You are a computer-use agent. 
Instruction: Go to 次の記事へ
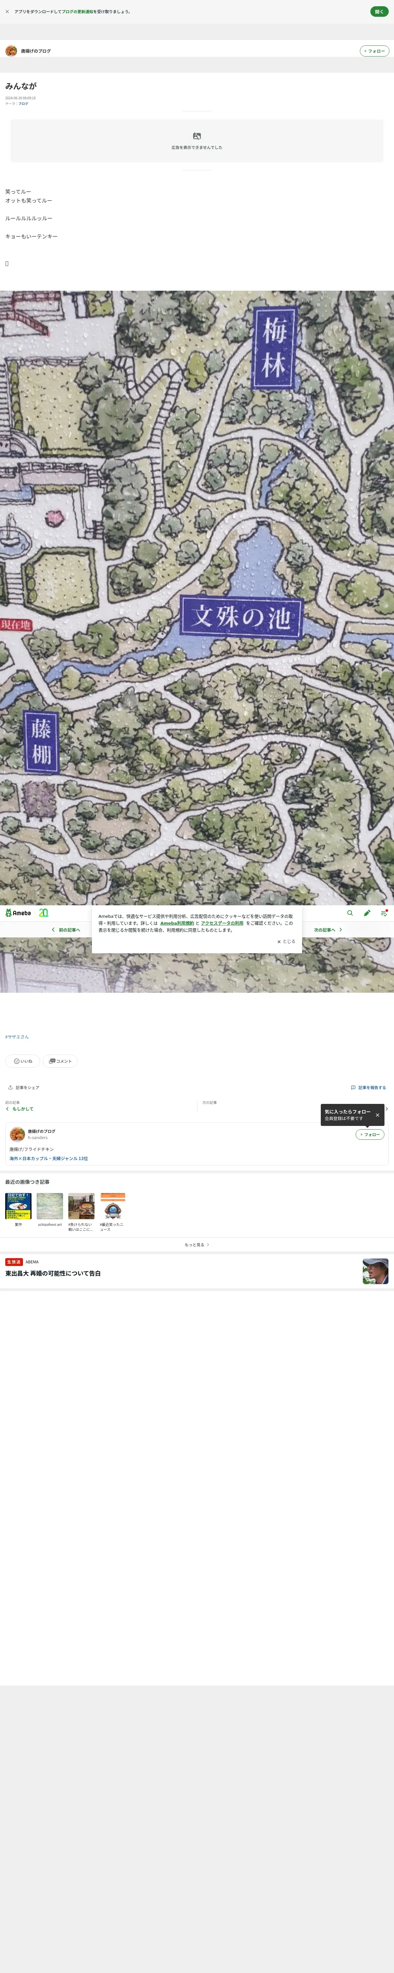pyautogui.click(x=328, y=930)
